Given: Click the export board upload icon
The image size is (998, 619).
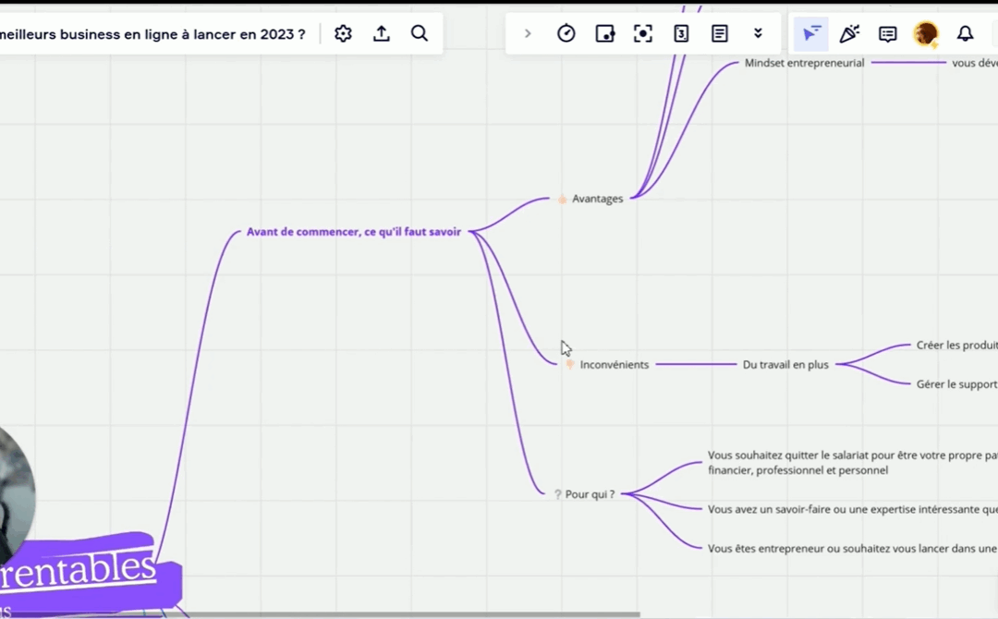Looking at the screenshot, I should [x=382, y=34].
